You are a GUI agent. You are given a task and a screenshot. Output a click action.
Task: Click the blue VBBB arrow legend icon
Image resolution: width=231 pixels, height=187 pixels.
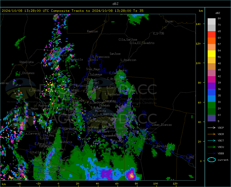click(211, 153)
